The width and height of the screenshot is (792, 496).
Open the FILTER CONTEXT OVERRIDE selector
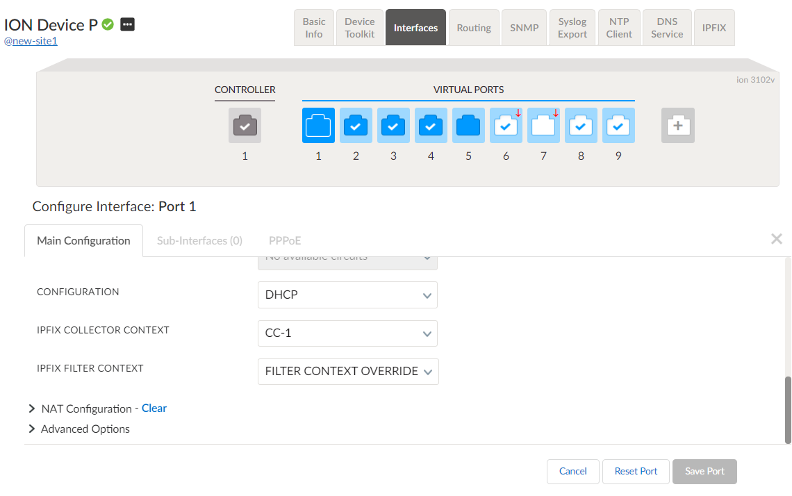pyautogui.click(x=348, y=371)
